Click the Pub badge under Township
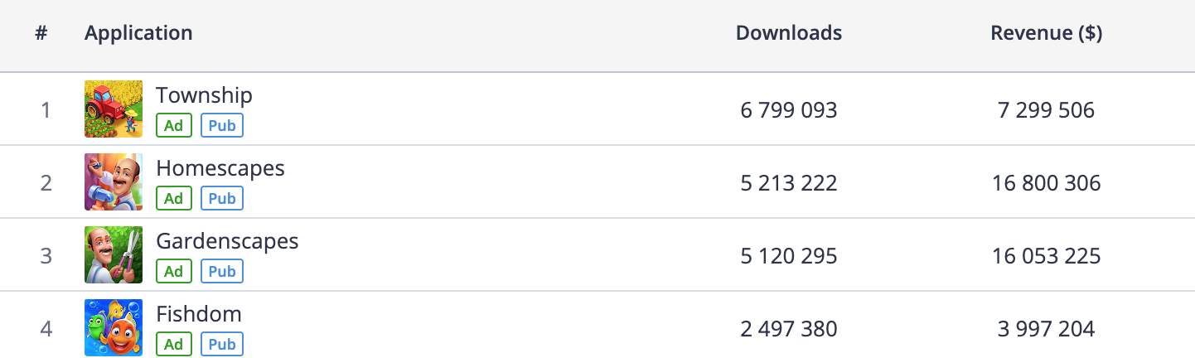This screenshot has height=358, width=1195. coord(222,126)
